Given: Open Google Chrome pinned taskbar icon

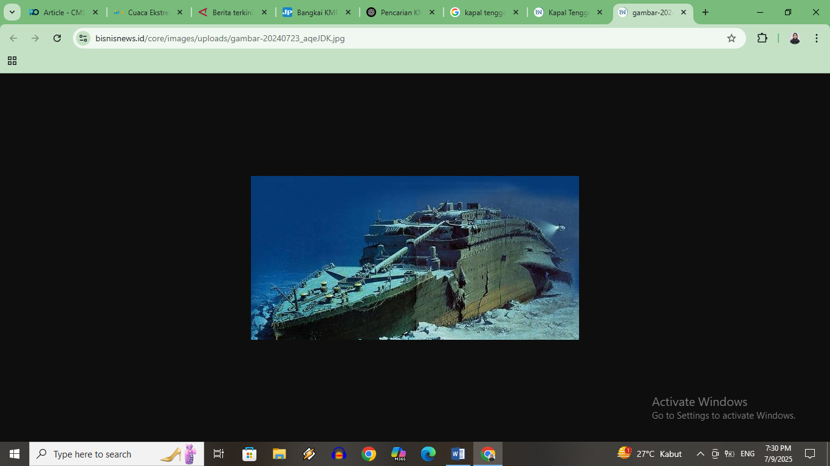Looking at the screenshot, I should point(368,454).
